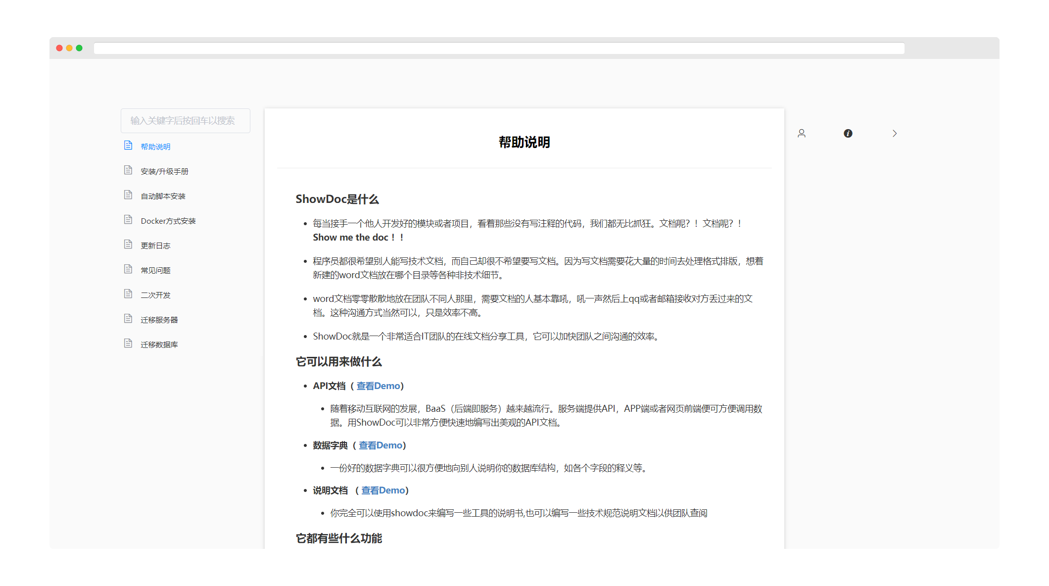Click the bold API文档 list label
The width and height of the screenshot is (1049, 586).
(329, 386)
